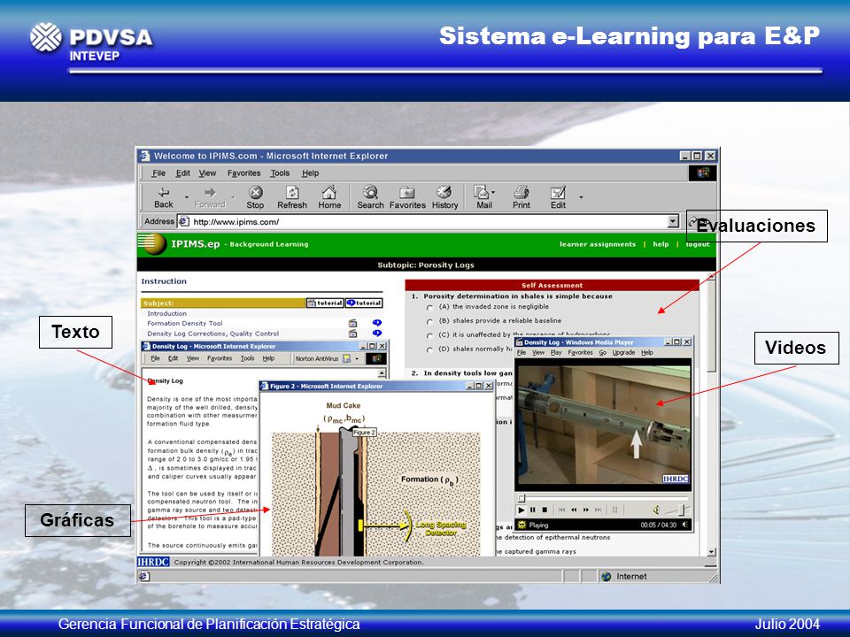
Task: Go to Home via toolbar icon
Action: point(329,197)
